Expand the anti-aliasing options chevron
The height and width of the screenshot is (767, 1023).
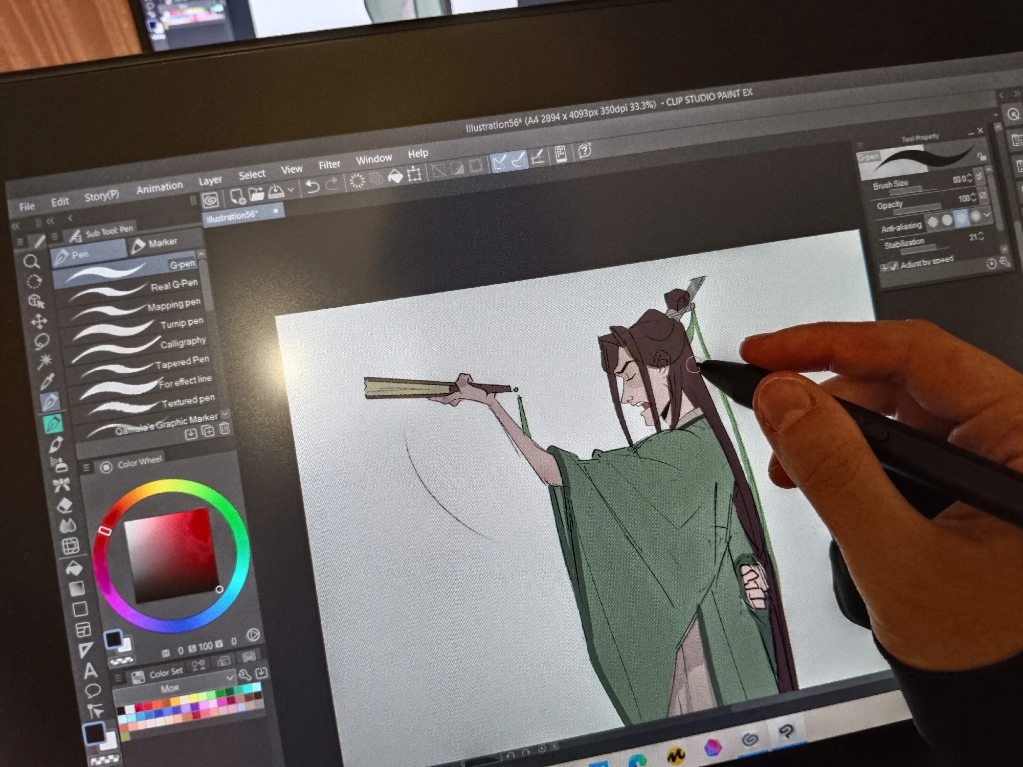[987, 215]
